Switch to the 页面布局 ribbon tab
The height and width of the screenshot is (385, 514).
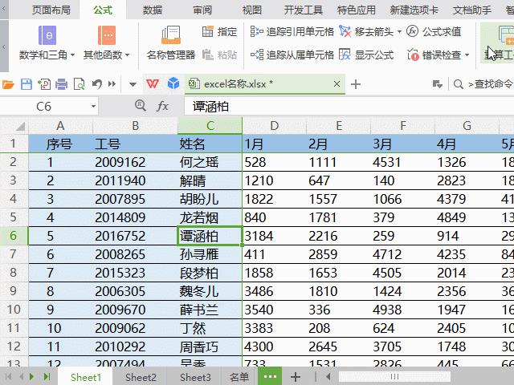pos(51,10)
